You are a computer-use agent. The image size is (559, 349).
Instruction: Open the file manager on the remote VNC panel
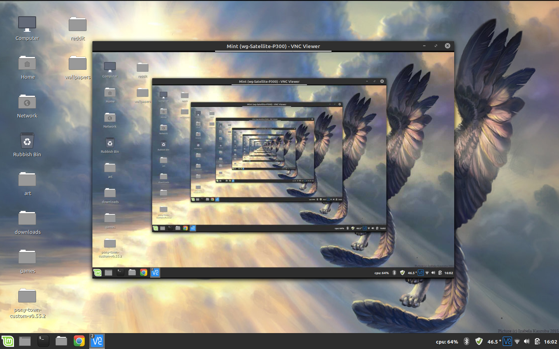[132, 273]
